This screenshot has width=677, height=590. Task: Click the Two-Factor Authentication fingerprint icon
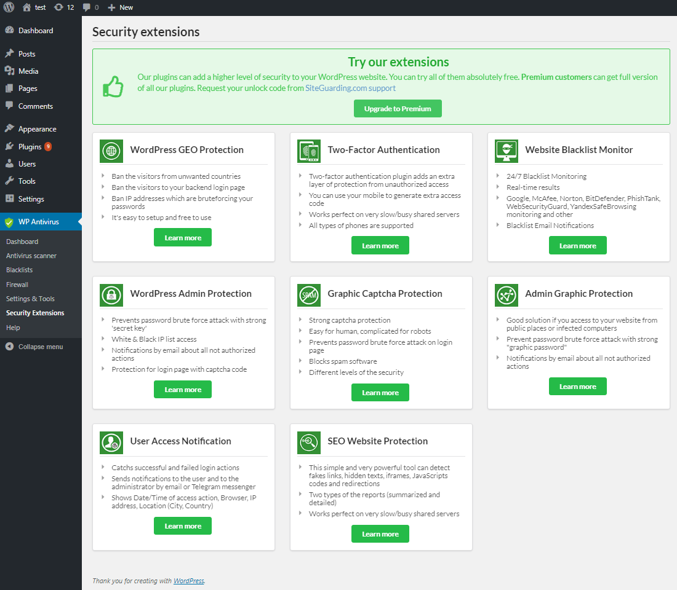coord(308,151)
